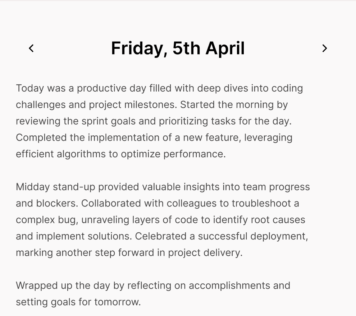Click the last line 'setting goals for tomorrow.'

(78, 302)
